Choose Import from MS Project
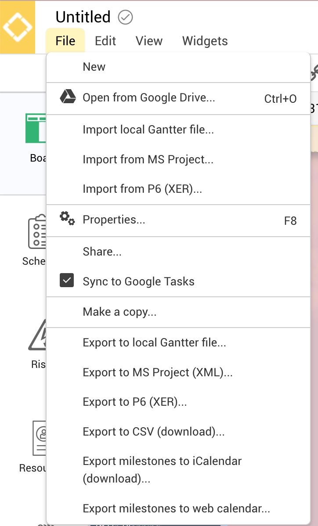Screen dimensions: 318x526 coord(178,159)
